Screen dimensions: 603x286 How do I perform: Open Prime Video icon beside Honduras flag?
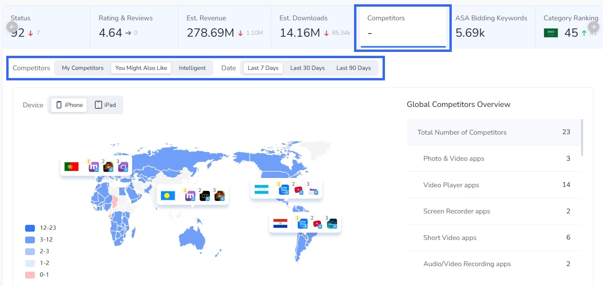pyautogui.click(x=283, y=190)
